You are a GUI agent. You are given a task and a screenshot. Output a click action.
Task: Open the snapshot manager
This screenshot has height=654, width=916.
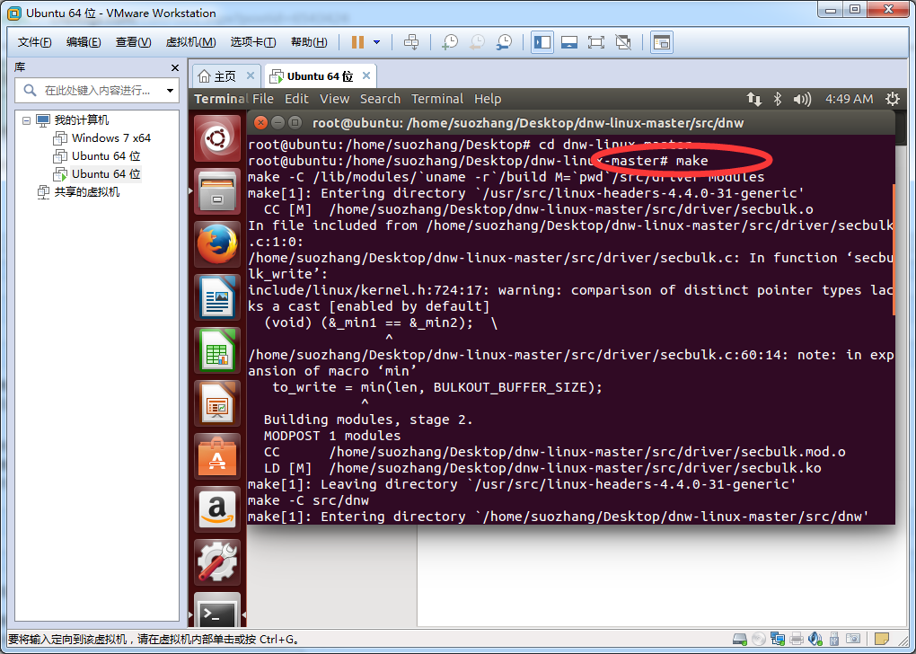tap(504, 42)
